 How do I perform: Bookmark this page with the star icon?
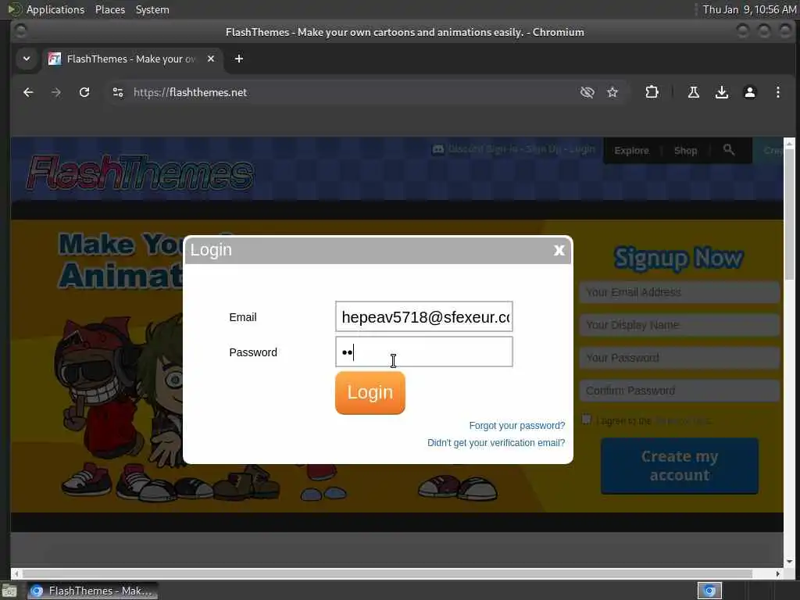pyautogui.click(x=612, y=92)
